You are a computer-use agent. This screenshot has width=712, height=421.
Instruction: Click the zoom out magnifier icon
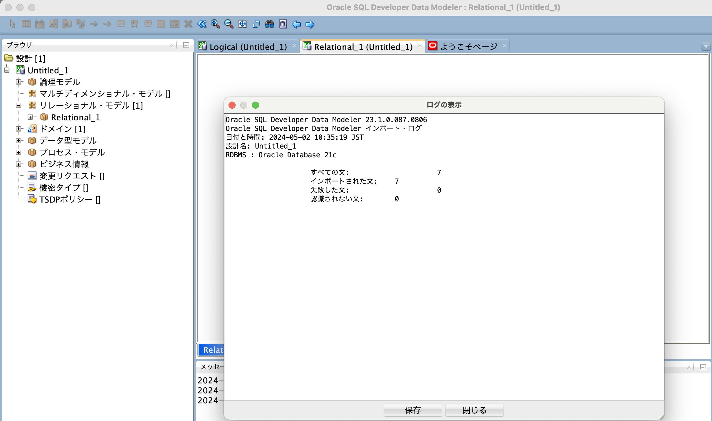(229, 24)
